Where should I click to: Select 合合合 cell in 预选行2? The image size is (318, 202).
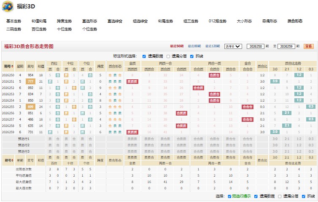(x=248, y=145)
